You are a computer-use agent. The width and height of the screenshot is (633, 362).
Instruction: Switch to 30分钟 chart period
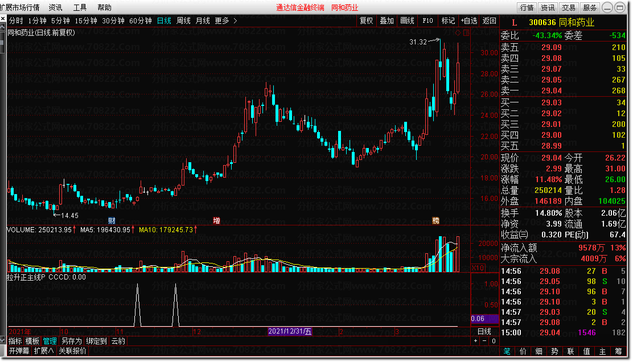[113, 20]
